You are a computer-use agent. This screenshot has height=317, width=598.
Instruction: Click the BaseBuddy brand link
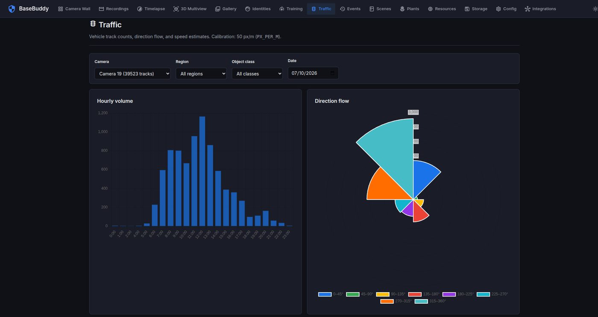(29, 9)
